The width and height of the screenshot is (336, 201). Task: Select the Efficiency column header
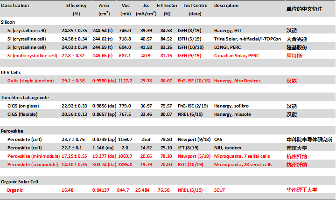[76, 6]
